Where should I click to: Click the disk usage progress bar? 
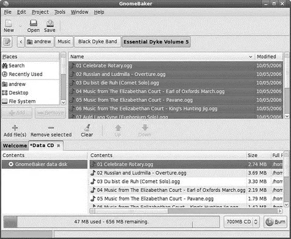click(x=111, y=222)
